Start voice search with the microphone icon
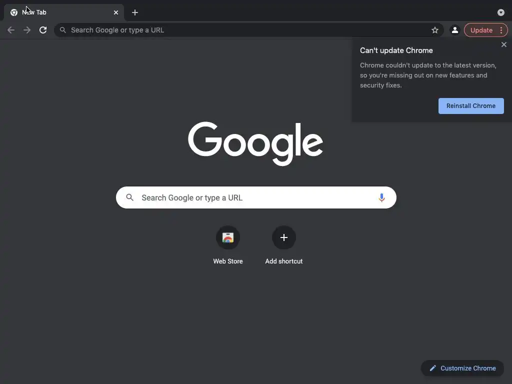 click(381, 197)
